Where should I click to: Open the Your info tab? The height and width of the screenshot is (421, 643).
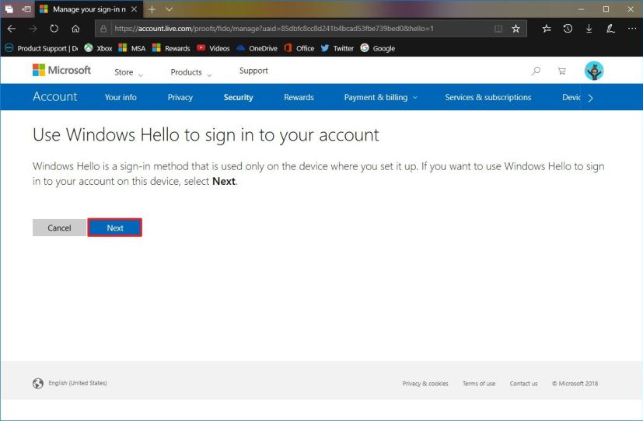pos(121,97)
